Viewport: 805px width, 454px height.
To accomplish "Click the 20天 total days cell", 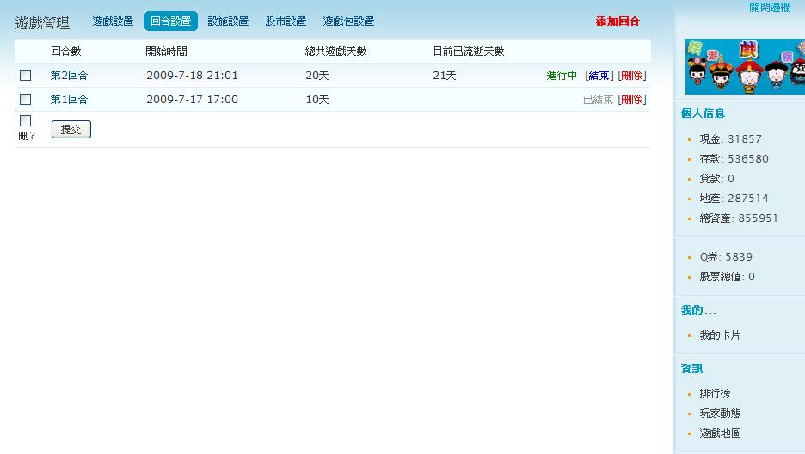I will pyautogui.click(x=317, y=76).
